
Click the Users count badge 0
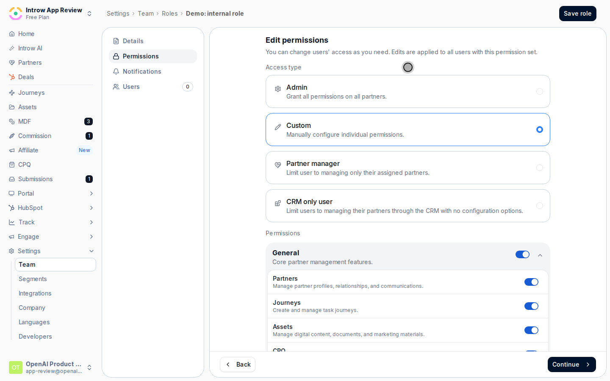(x=188, y=87)
